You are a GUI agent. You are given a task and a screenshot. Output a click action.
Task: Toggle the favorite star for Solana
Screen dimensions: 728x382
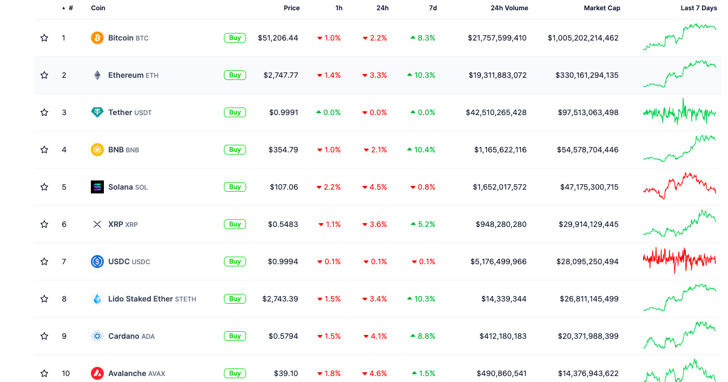(44, 187)
